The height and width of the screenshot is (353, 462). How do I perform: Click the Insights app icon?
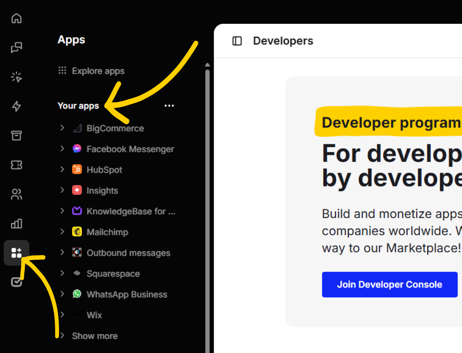77,190
